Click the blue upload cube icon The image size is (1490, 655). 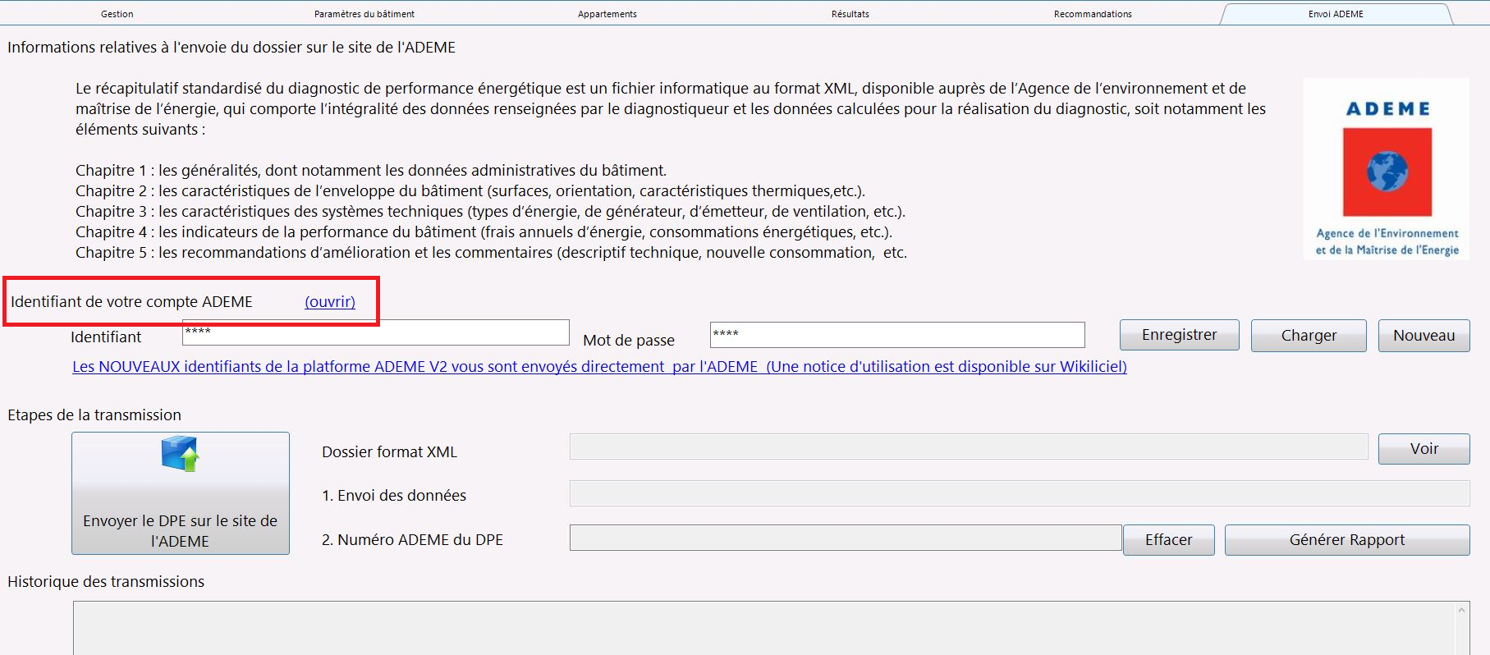tap(181, 454)
